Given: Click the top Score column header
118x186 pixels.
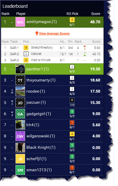Looking at the screenshot, I should (96, 14).
